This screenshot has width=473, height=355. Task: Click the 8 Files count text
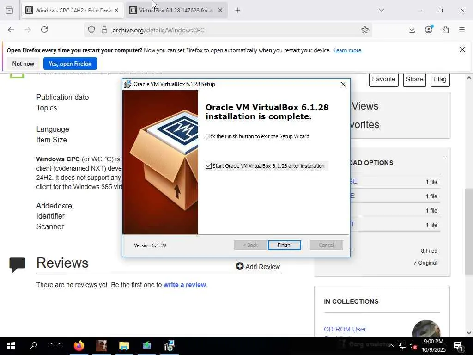[x=429, y=251]
